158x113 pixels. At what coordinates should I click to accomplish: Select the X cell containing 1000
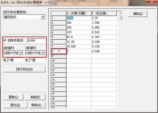tap(79, 18)
